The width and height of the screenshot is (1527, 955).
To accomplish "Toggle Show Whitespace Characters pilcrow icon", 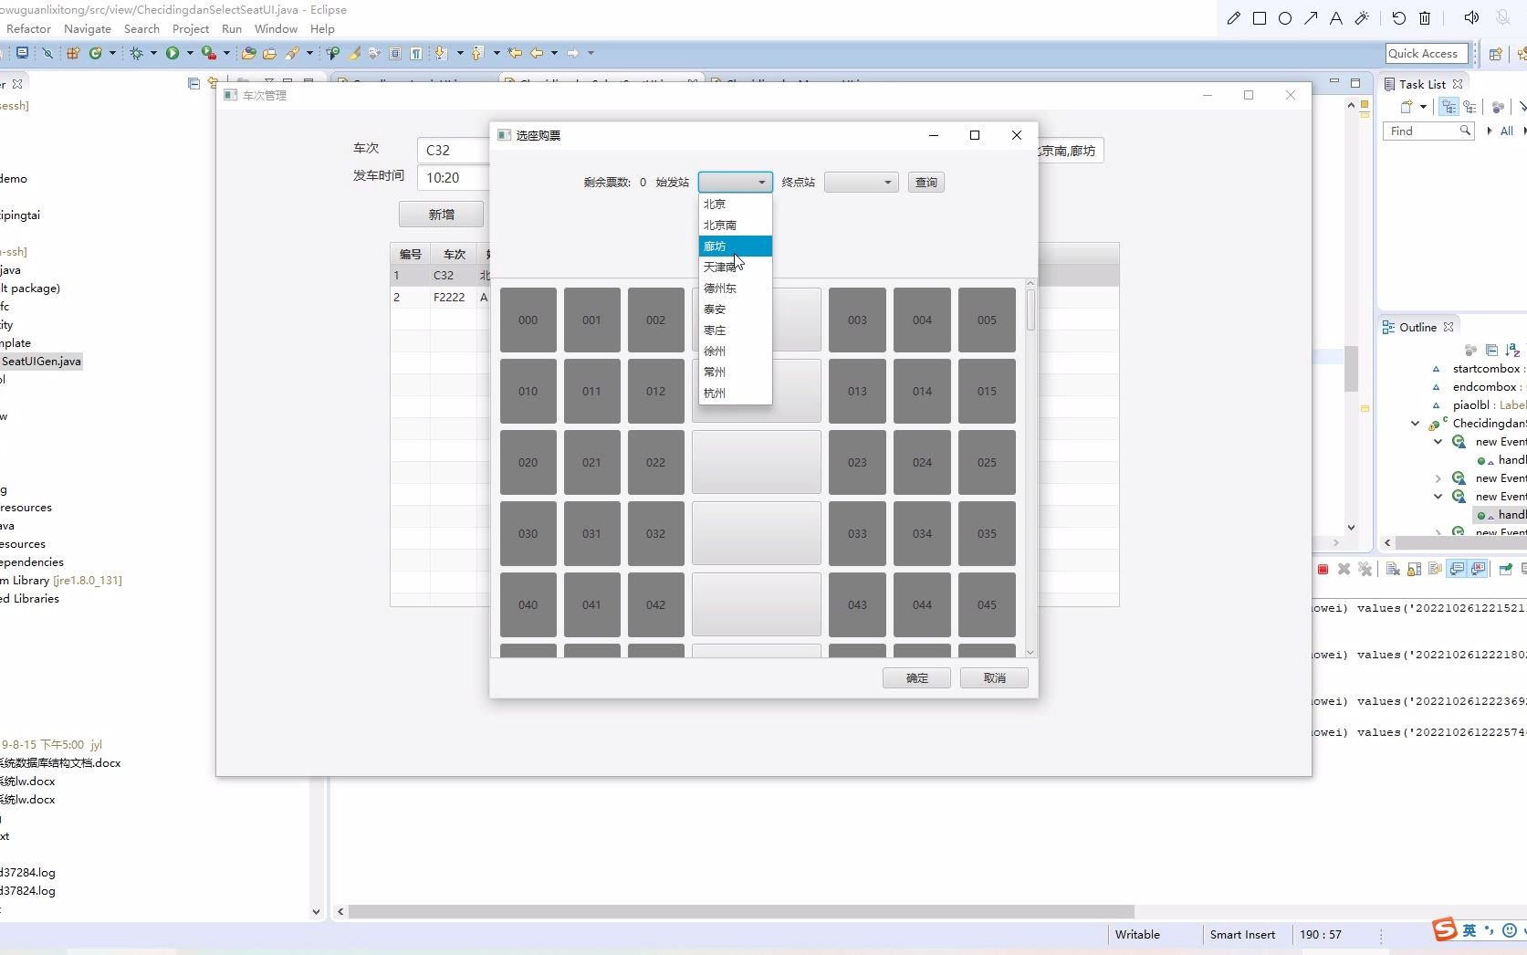I will coord(416,53).
